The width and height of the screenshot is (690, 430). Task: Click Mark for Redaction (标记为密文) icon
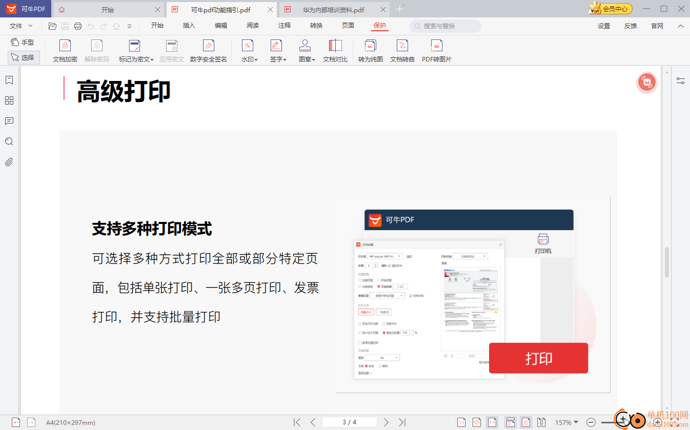tap(134, 46)
